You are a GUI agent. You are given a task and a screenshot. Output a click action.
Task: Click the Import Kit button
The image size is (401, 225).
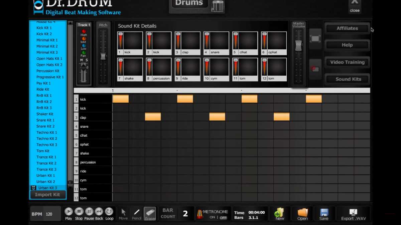pos(47,195)
